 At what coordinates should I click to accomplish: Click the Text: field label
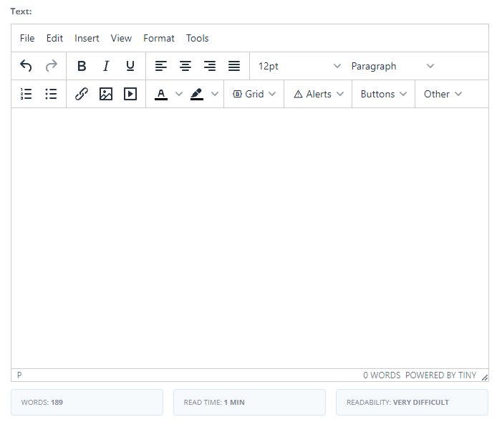click(x=21, y=11)
